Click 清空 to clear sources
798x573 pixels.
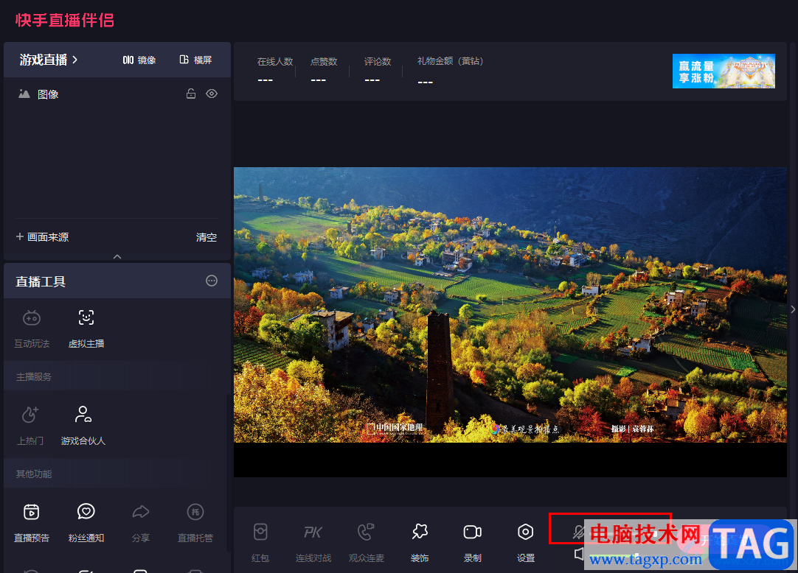click(206, 237)
